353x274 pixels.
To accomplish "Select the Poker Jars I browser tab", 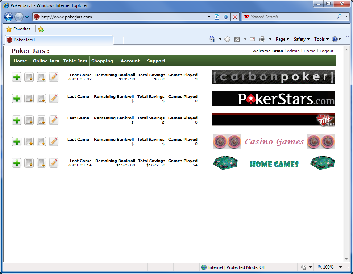I will coord(59,40).
